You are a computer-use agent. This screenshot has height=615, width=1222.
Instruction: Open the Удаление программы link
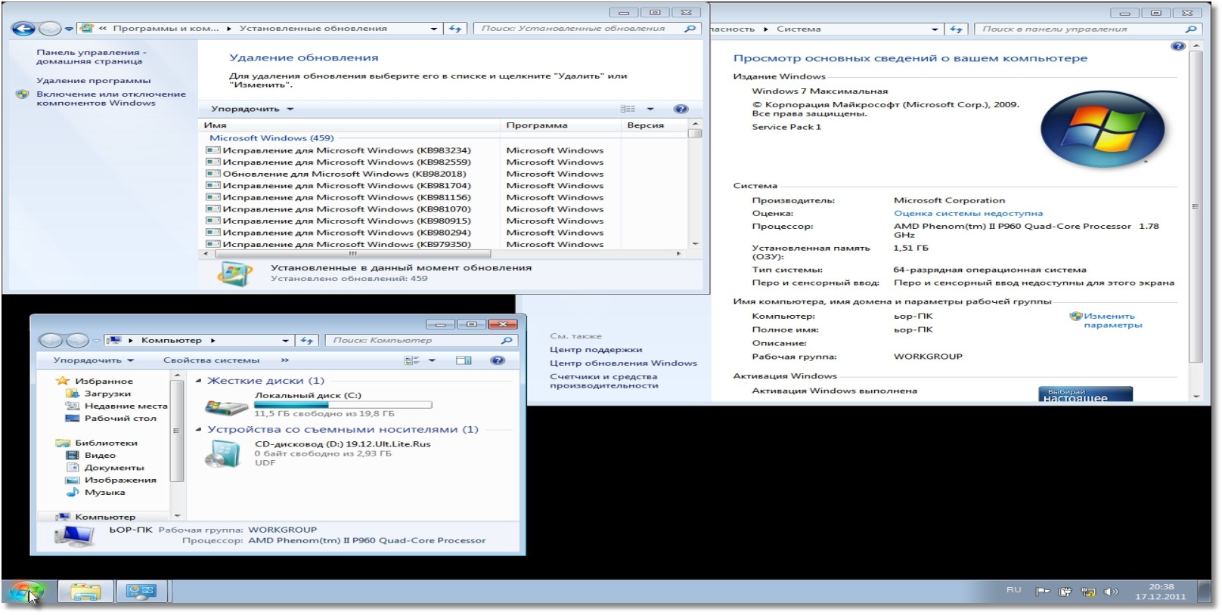point(93,80)
